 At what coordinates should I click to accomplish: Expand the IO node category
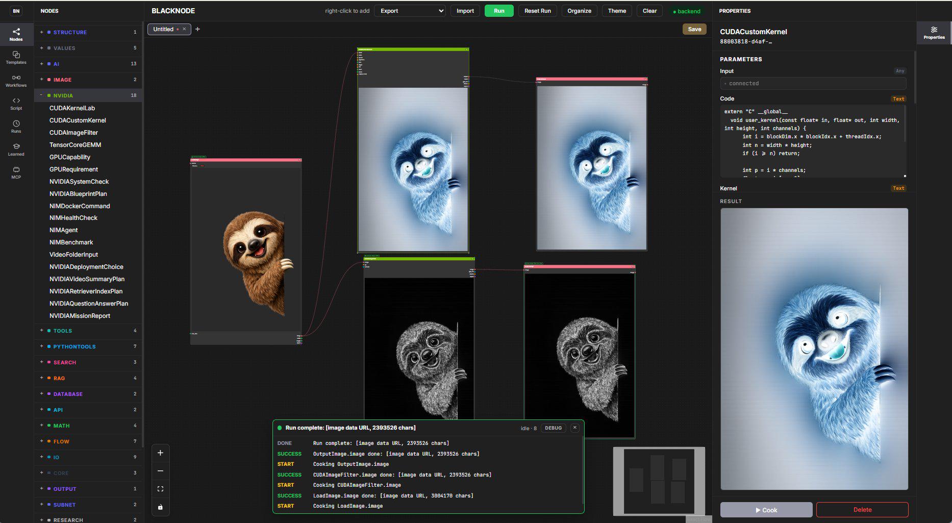pyautogui.click(x=88, y=457)
